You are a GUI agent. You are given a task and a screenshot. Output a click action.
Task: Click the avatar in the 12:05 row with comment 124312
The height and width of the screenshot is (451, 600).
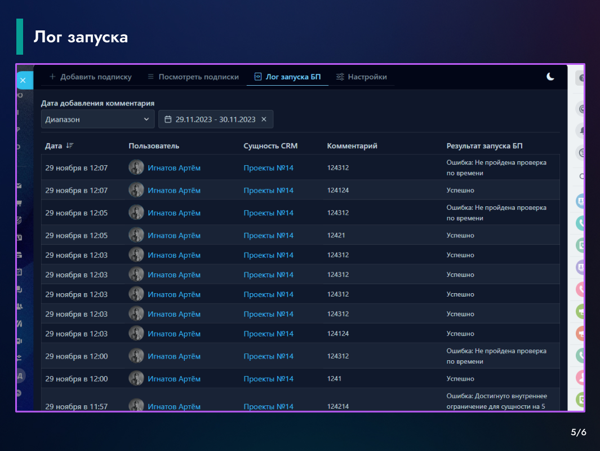[136, 213]
